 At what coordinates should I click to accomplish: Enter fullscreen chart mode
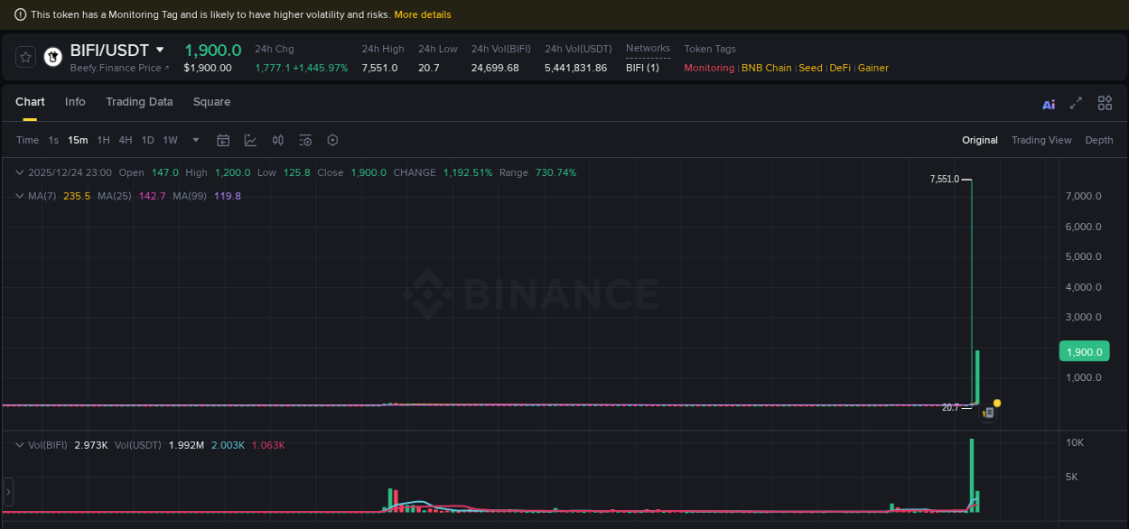coord(1076,103)
